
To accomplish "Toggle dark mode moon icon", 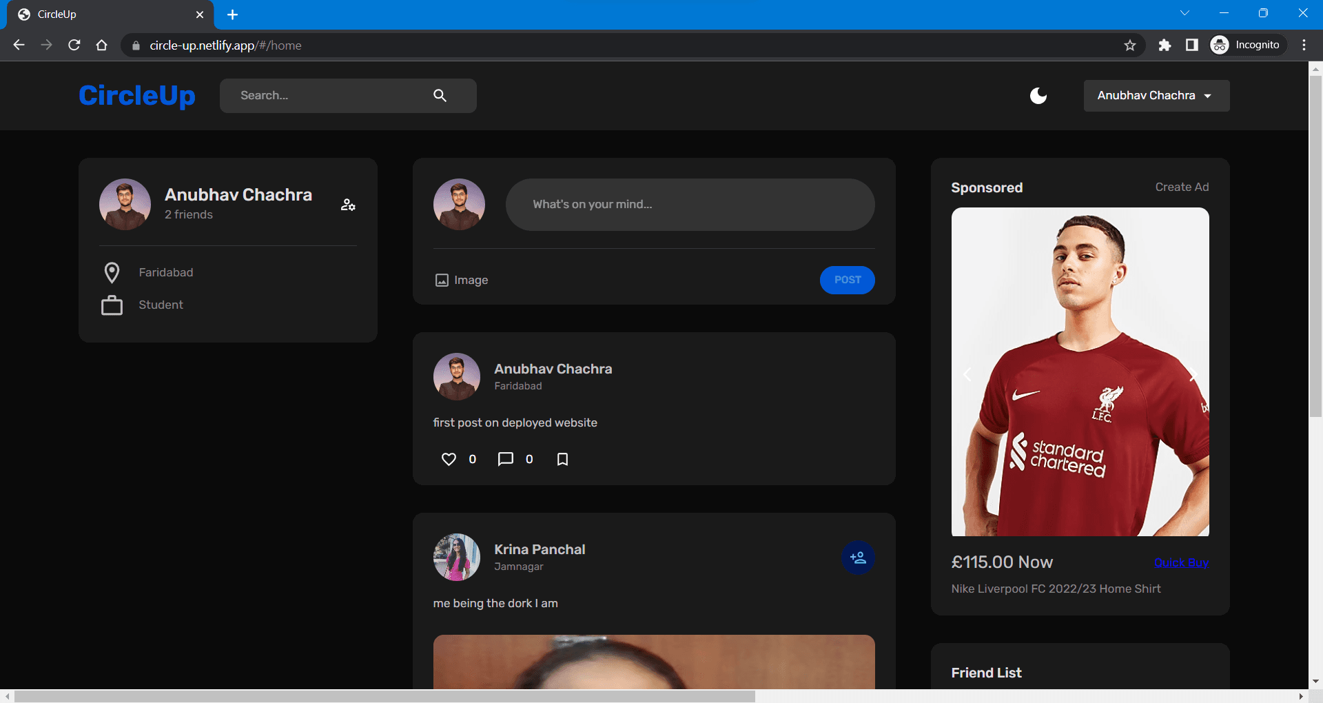I will 1038,96.
